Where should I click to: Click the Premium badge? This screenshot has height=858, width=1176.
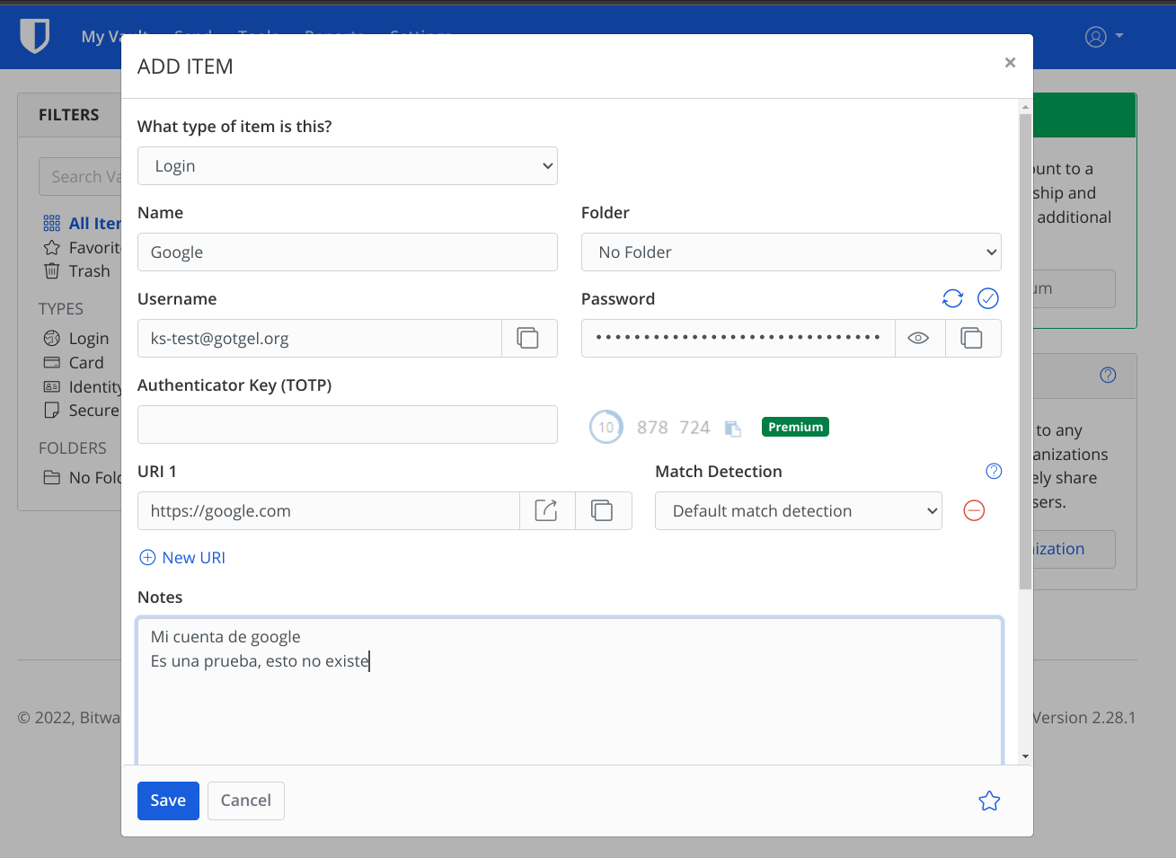click(795, 427)
